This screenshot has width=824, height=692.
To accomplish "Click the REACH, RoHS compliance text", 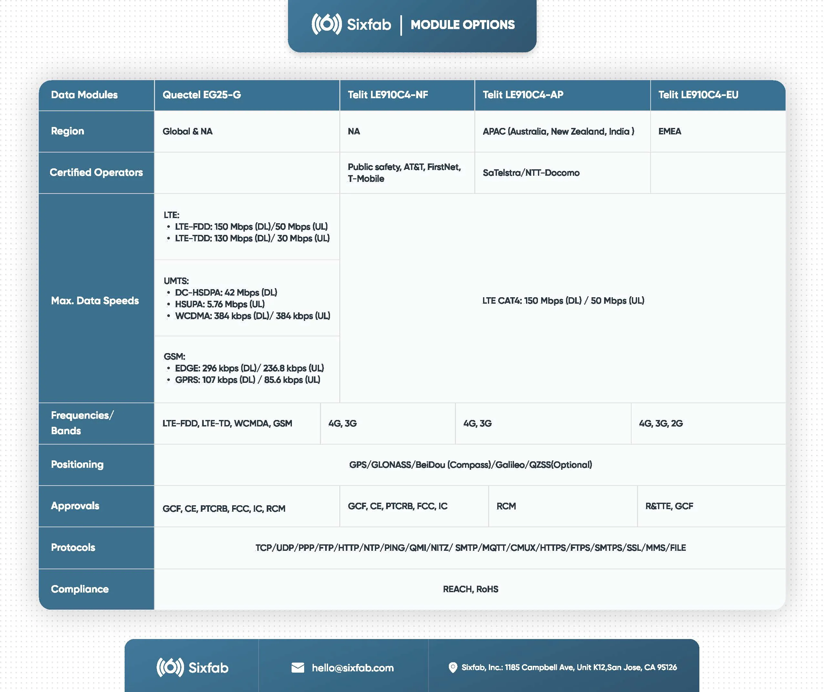I will click(470, 589).
